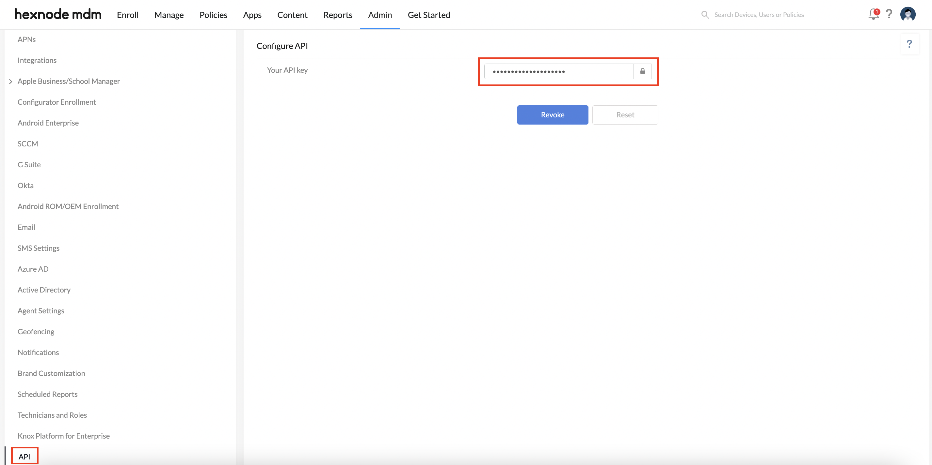Select Knox Platform for Enterprise
The height and width of the screenshot is (465, 932).
[64, 436]
